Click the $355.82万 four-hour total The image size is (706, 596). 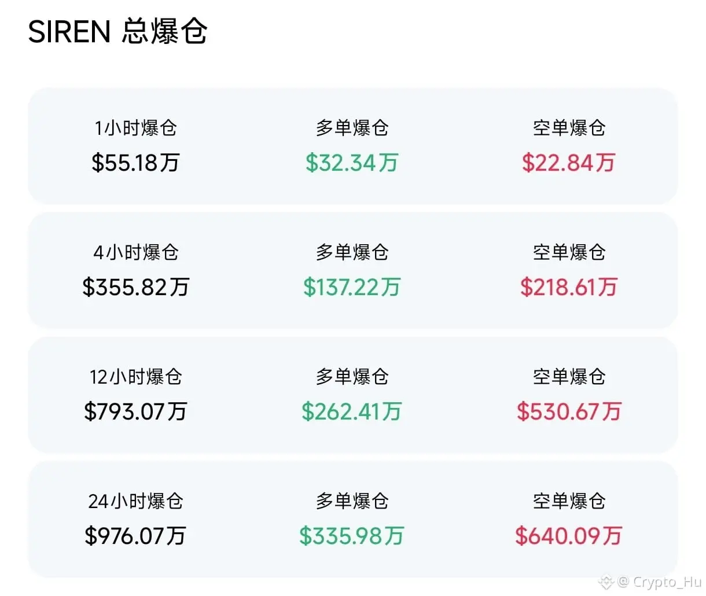pos(135,287)
